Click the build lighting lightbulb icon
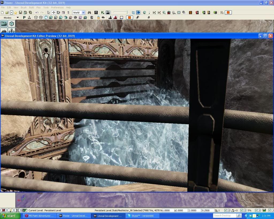This screenshot has width=274, height=219. [x=149, y=13]
